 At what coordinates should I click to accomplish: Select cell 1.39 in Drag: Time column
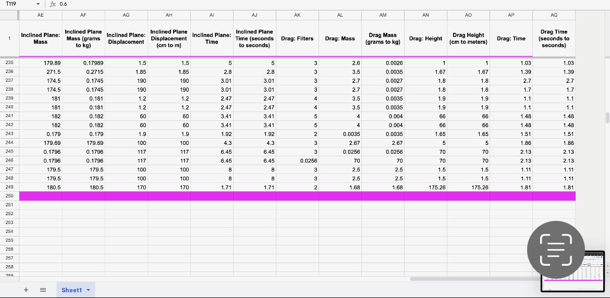point(511,72)
